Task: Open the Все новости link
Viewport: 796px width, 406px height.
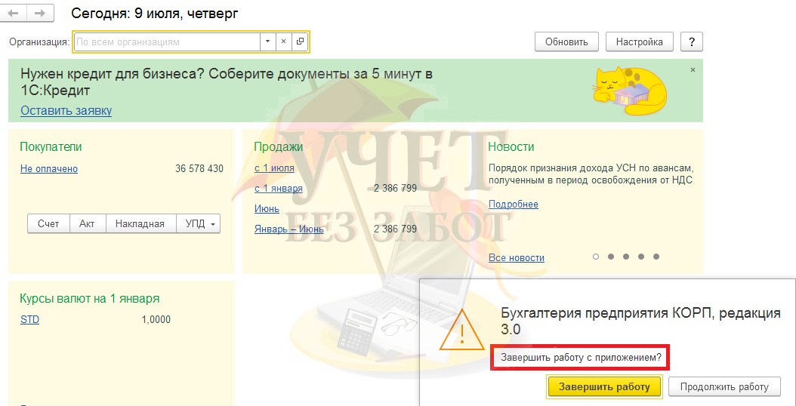Action: (517, 258)
